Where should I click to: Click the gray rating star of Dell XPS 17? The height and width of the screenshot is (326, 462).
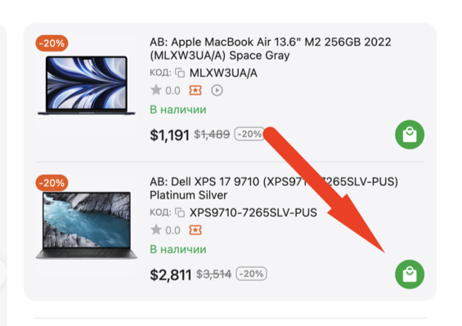[x=156, y=230]
